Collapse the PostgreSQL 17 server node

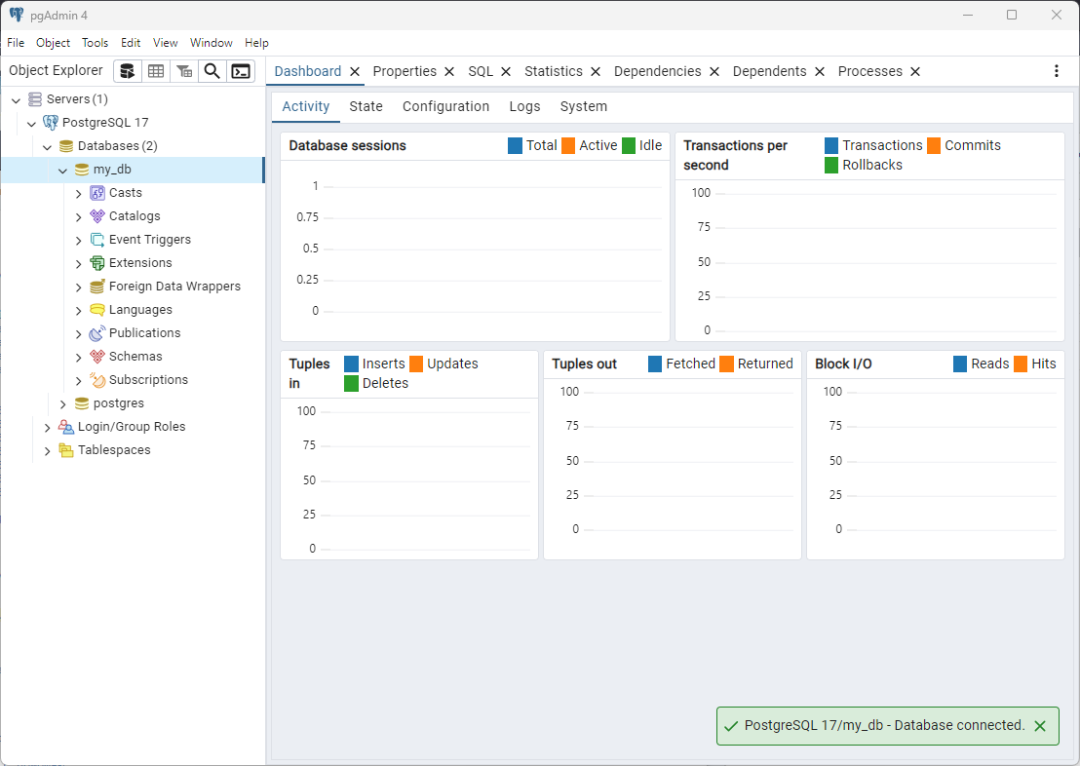click(x=32, y=124)
